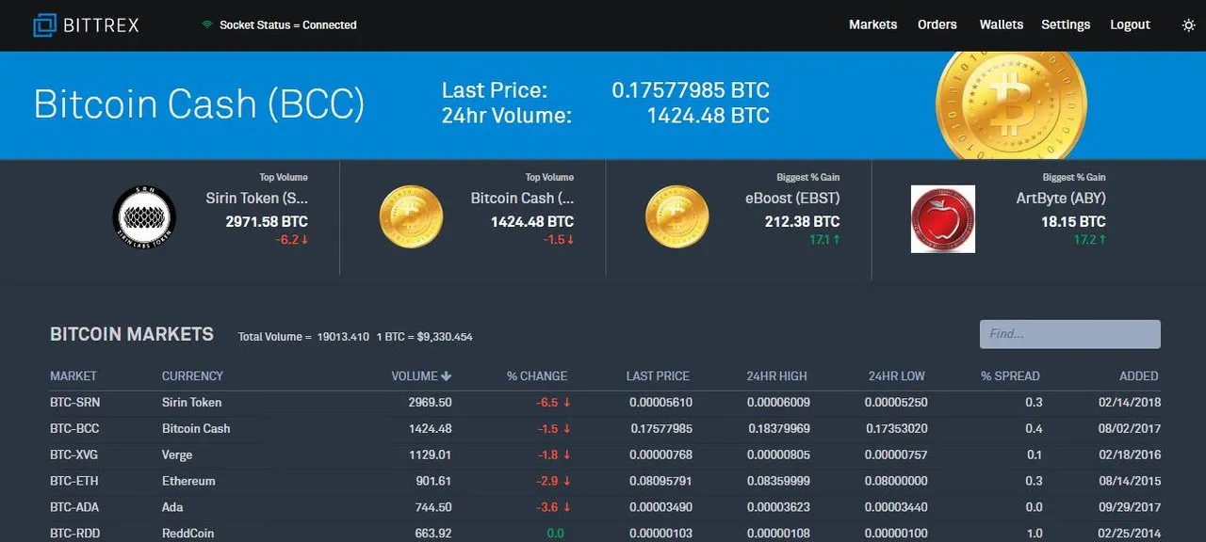The image size is (1206, 542).
Task: Sort by the % SPREAD column header
Action: [1010, 375]
